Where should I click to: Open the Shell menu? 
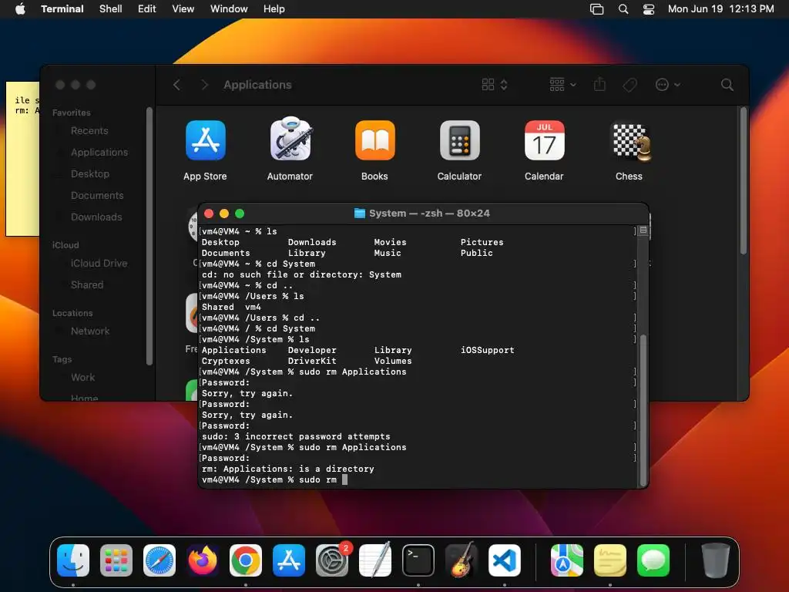[x=111, y=9]
